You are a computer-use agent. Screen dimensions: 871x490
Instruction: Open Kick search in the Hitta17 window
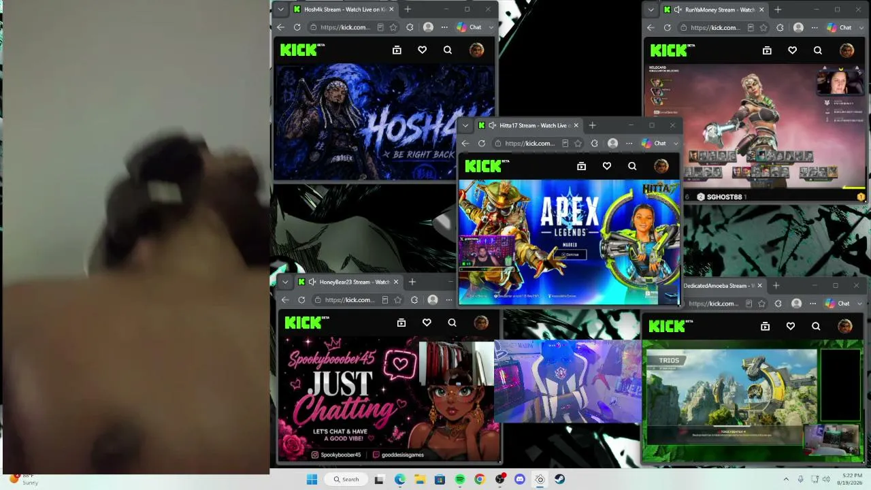point(632,166)
